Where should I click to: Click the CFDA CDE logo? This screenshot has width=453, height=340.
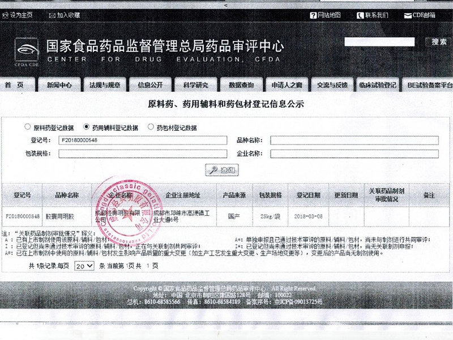[27, 52]
